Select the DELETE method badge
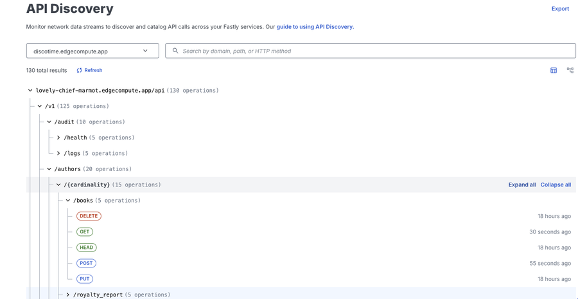This screenshot has height=299, width=578. tap(89, 216)
